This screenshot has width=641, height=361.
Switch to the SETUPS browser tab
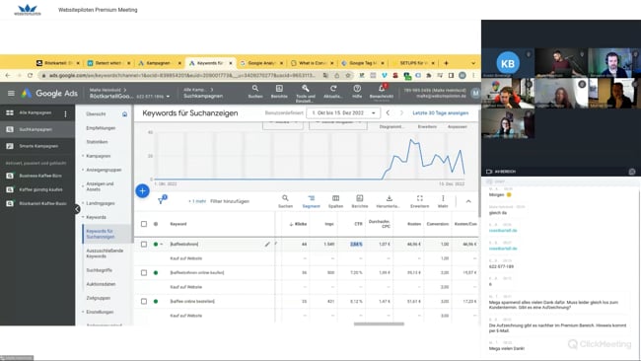coord(413,63)
